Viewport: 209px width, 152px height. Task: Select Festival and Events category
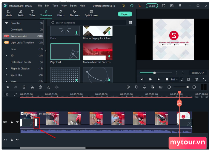coord(23,62)
